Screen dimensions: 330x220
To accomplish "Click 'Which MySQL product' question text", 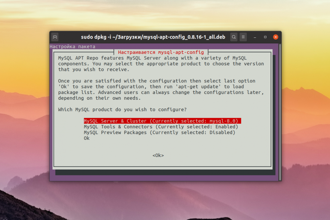I will 122,110.
